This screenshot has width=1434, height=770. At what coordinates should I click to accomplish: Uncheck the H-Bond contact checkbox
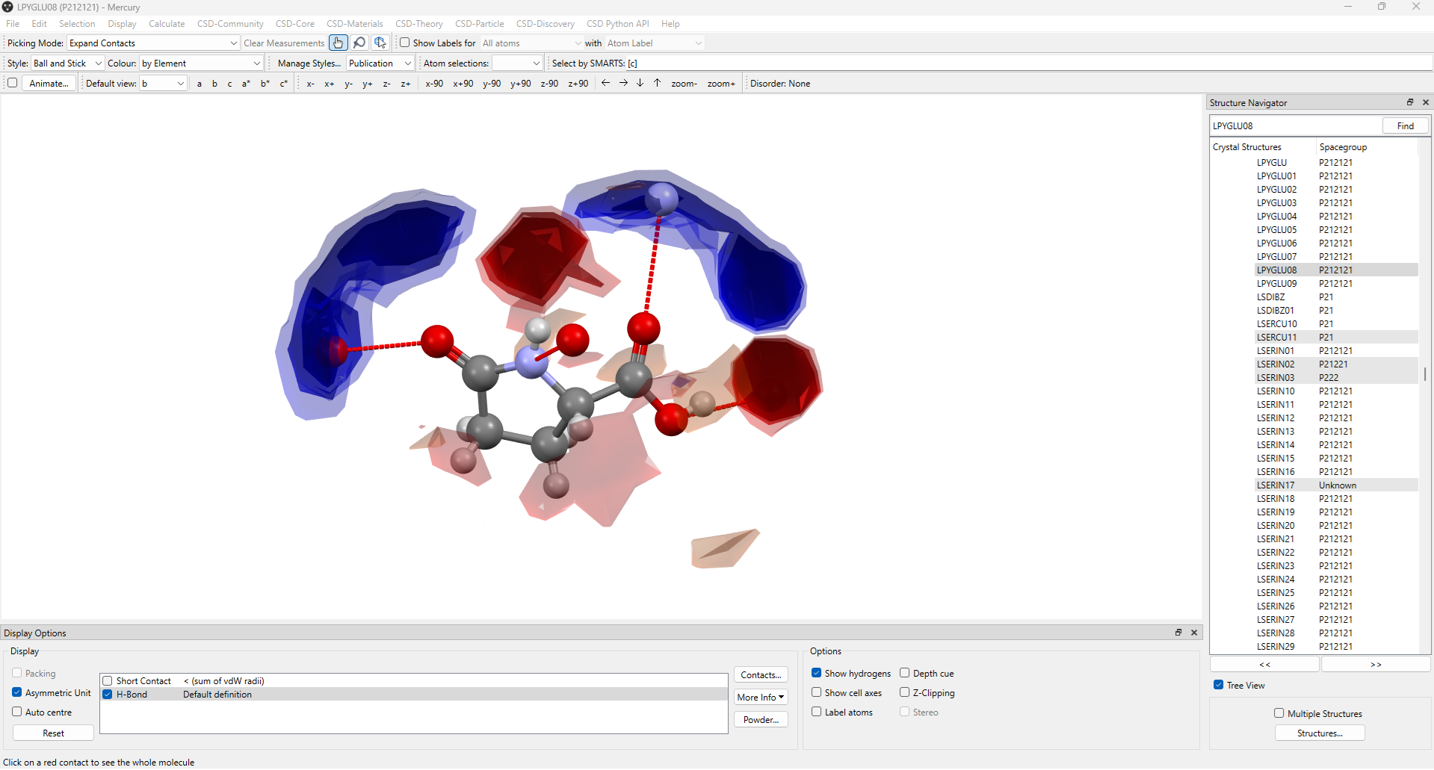point(108,695)
